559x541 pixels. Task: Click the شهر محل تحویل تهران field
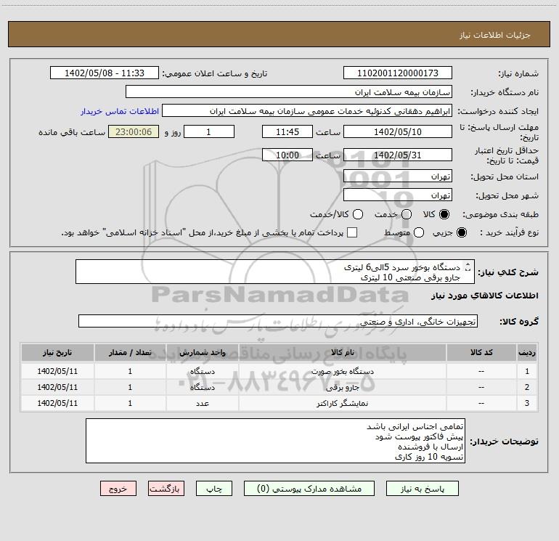[398, 195]
